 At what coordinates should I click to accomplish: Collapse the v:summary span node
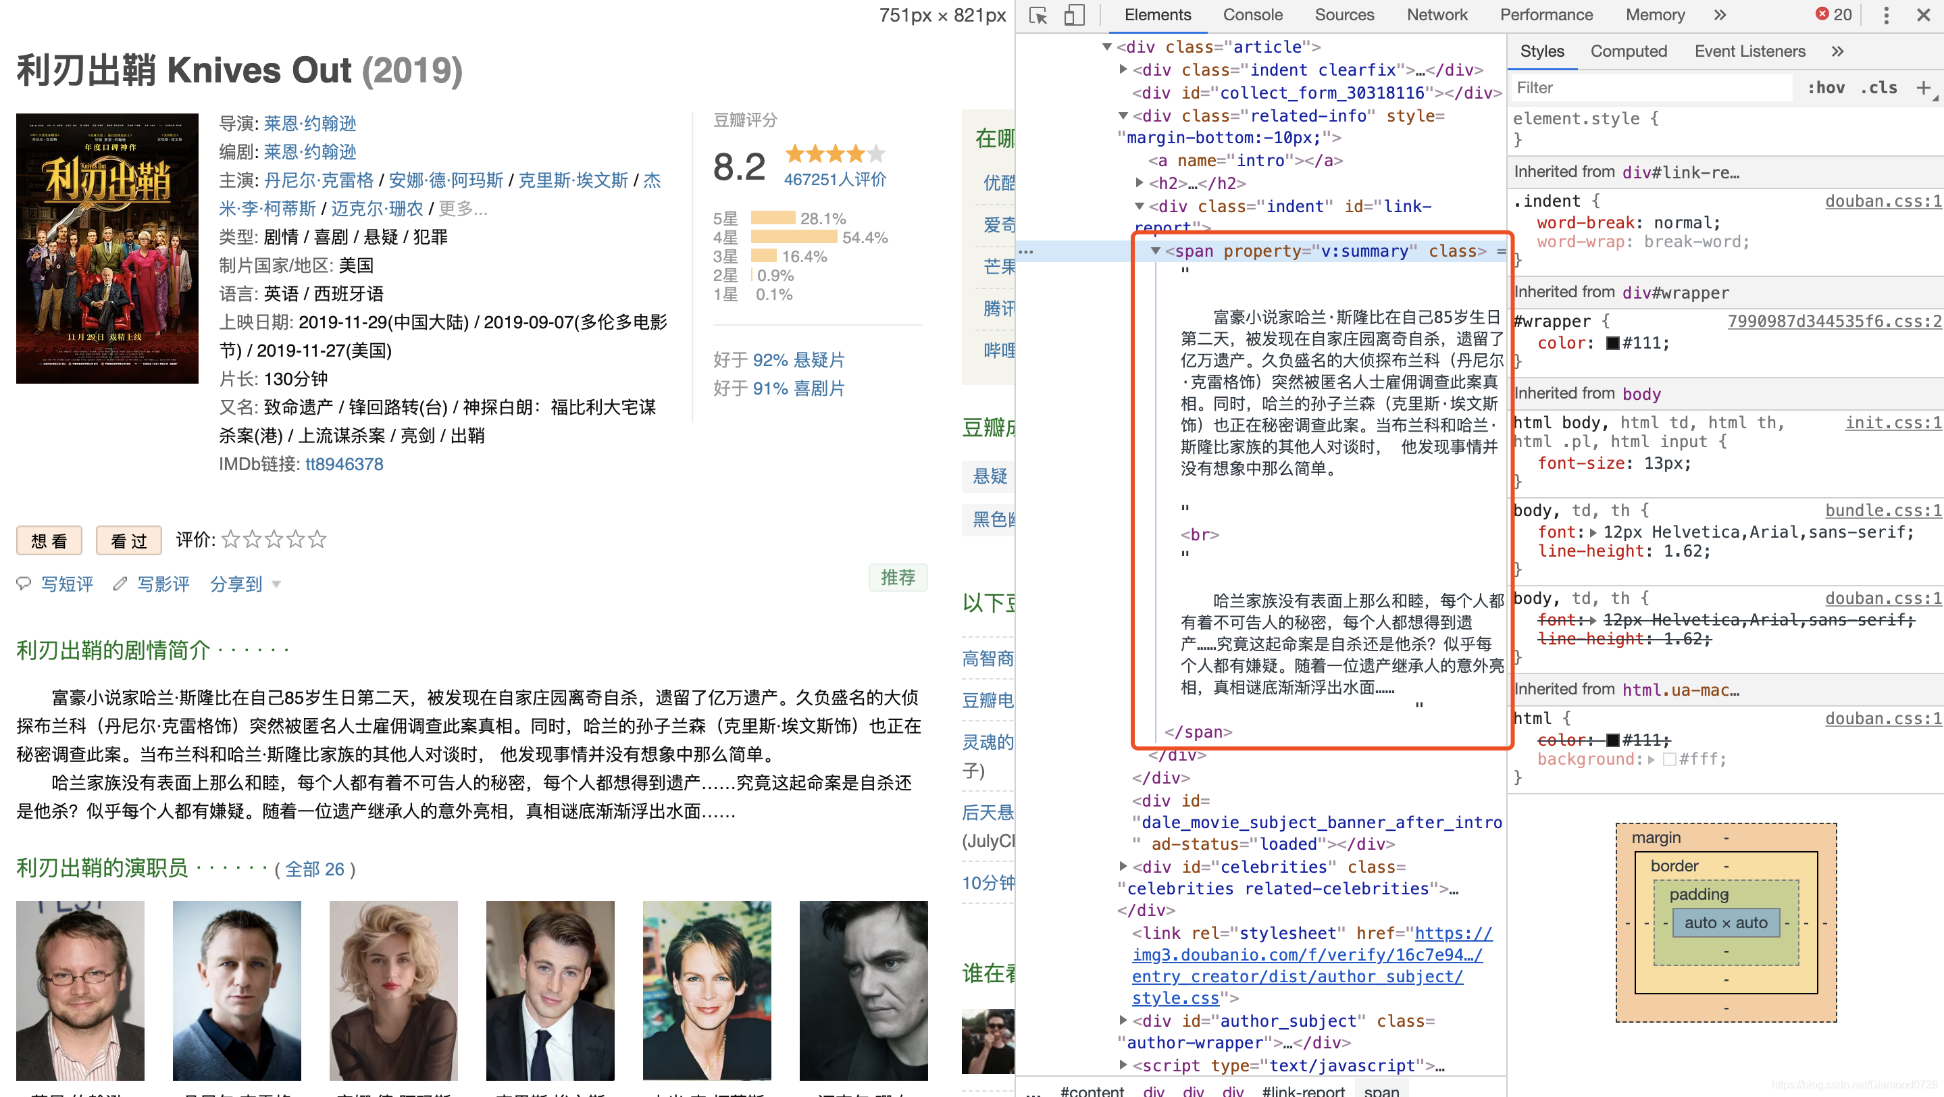point(1155,251)
